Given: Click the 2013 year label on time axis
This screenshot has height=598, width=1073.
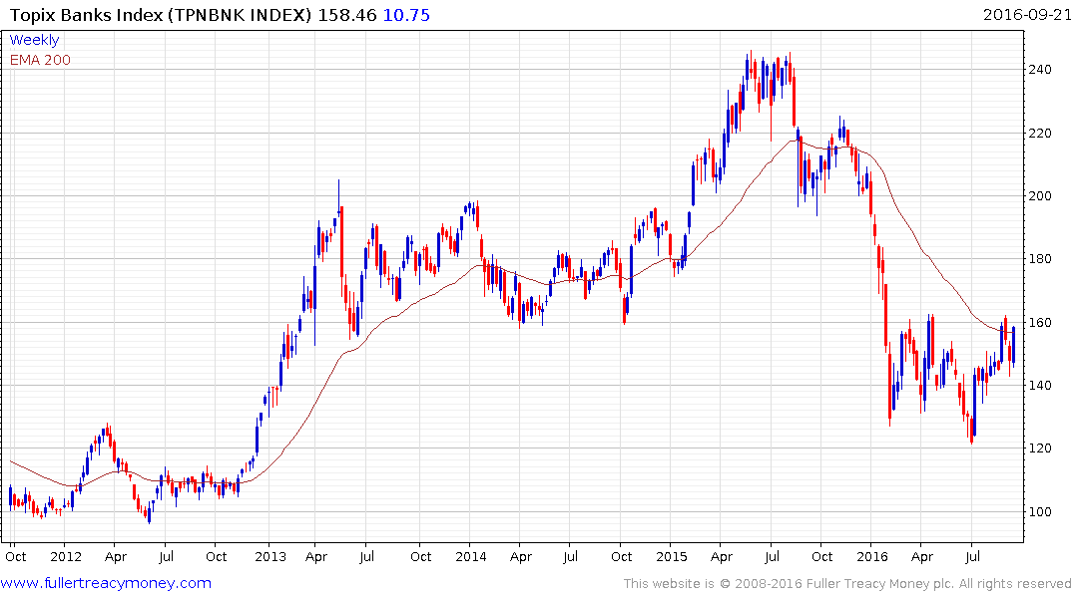Looking at the screenshot, I should point(270,556).
